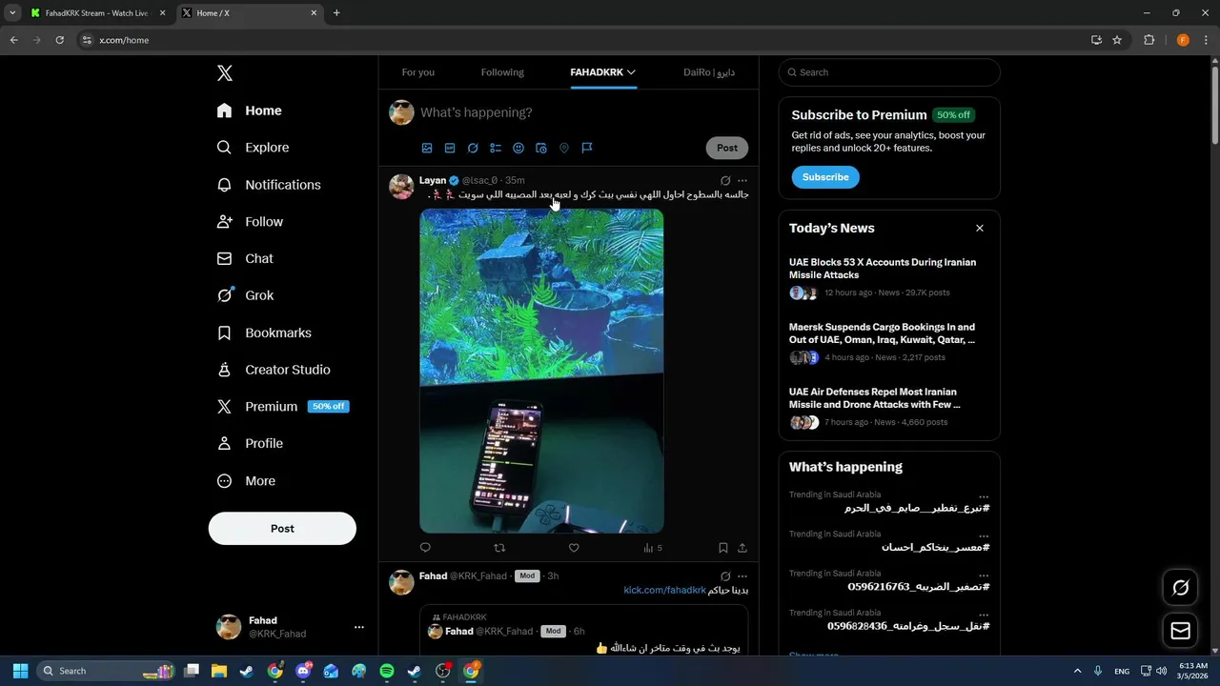Schedule the post with calendar icon
The width and height of the screenshot is (1220, 686).
(x=541, y=148)
